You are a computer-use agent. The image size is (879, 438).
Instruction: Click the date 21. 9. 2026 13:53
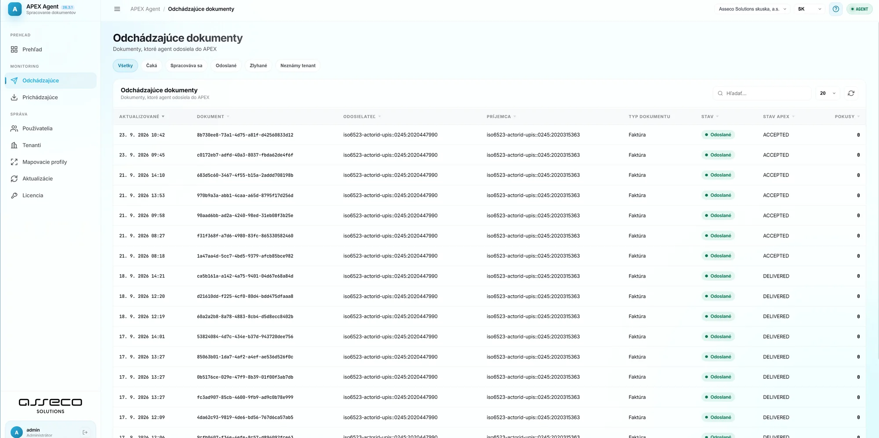click(142, 195)
